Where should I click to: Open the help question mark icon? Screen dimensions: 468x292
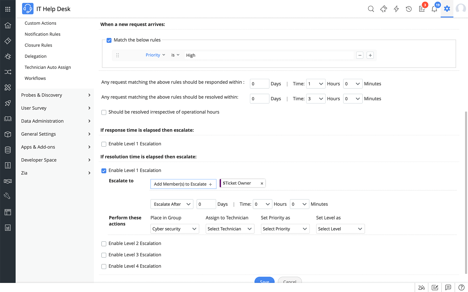click(x=461, y=287)
